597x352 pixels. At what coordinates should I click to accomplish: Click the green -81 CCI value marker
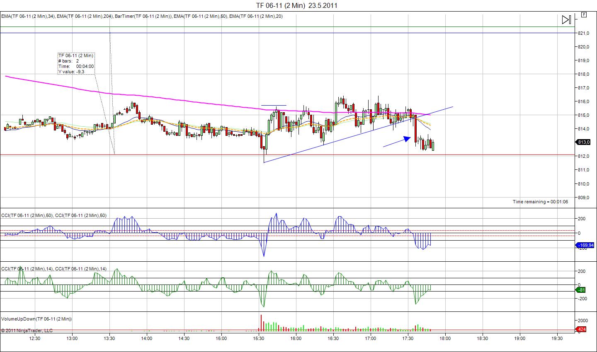pos(581,290)
